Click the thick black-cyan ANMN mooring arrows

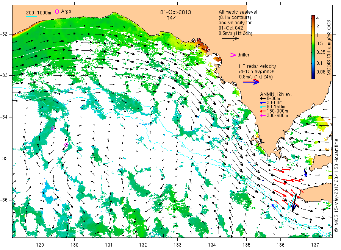click(x=292, y=202)
